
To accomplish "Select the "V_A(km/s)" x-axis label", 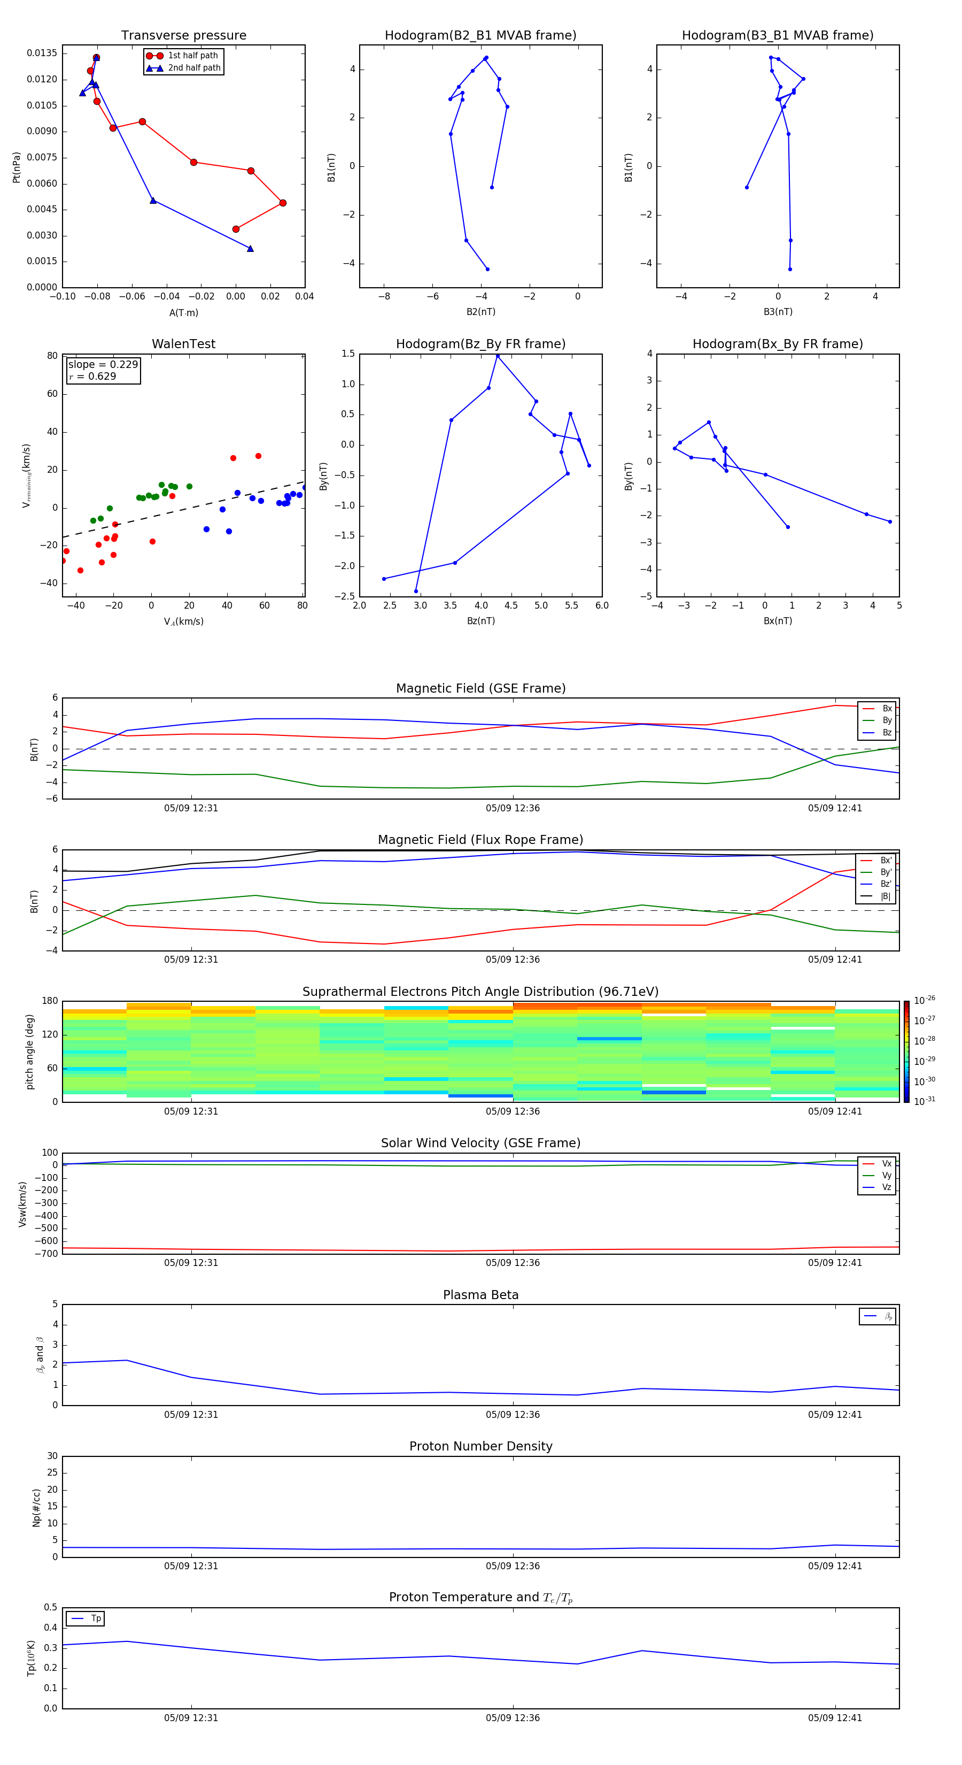I will (x=183, y=622).
